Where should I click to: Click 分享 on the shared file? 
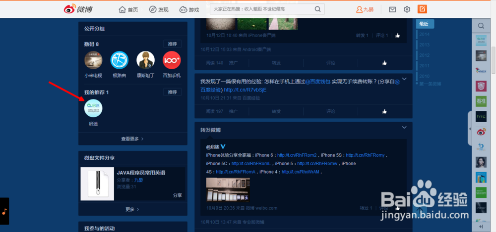178,195
